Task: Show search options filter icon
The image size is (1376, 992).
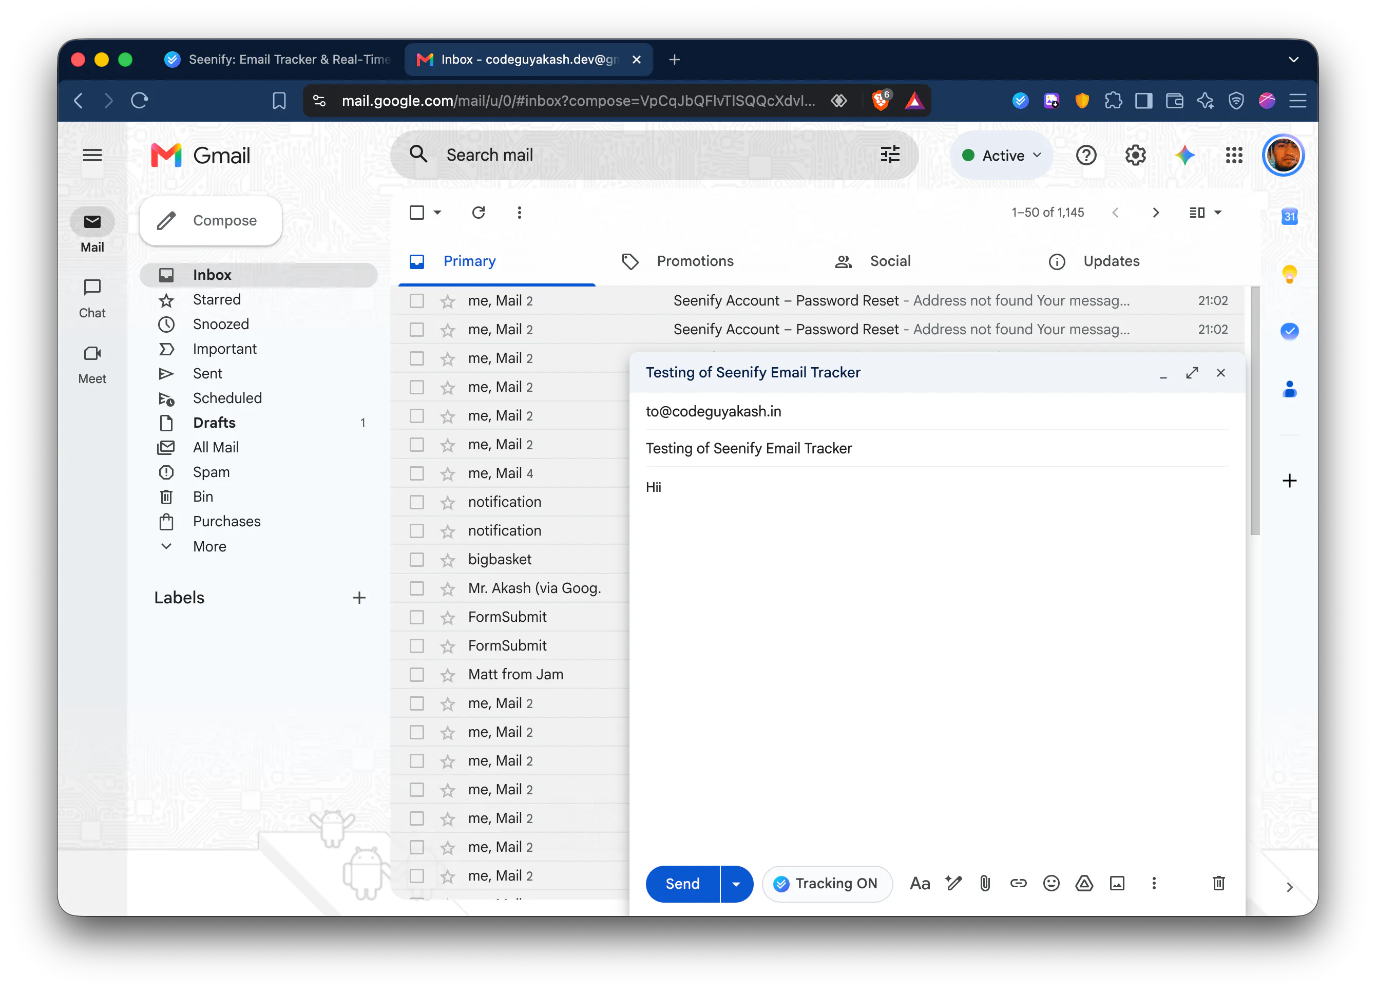Action: [889, 155]
